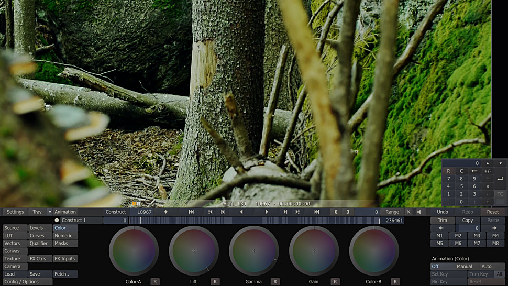Enable Auto animation mode
This screenshot has height=286, width=508.
tap(487, 267)
